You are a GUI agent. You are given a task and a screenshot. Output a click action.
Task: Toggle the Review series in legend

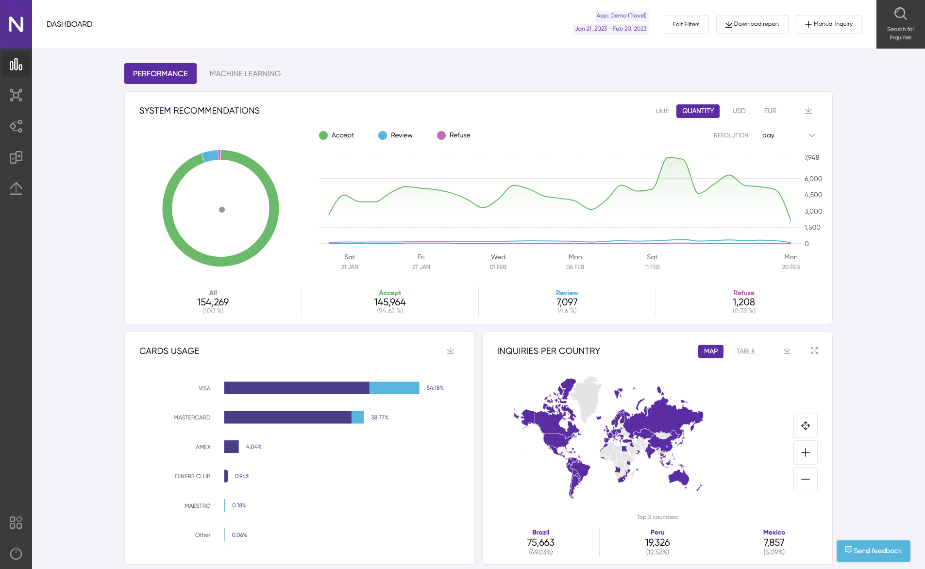[x=396, y=135]
